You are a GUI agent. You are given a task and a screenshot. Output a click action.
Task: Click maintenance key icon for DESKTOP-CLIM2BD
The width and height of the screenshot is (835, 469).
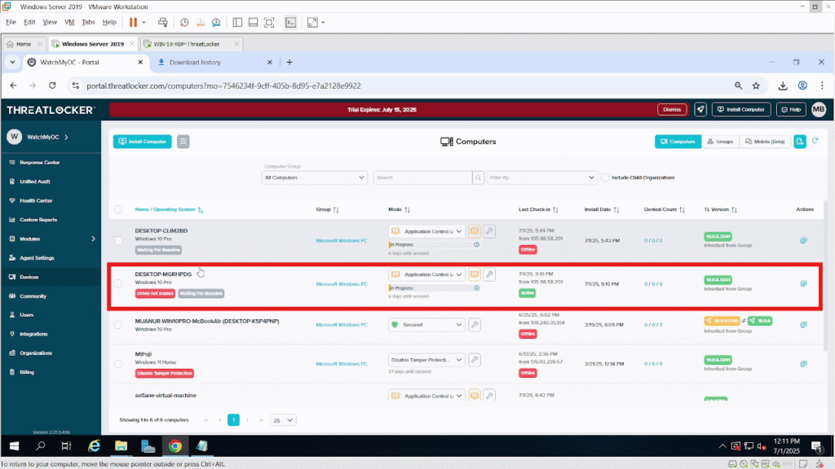[x=489, y=230]
